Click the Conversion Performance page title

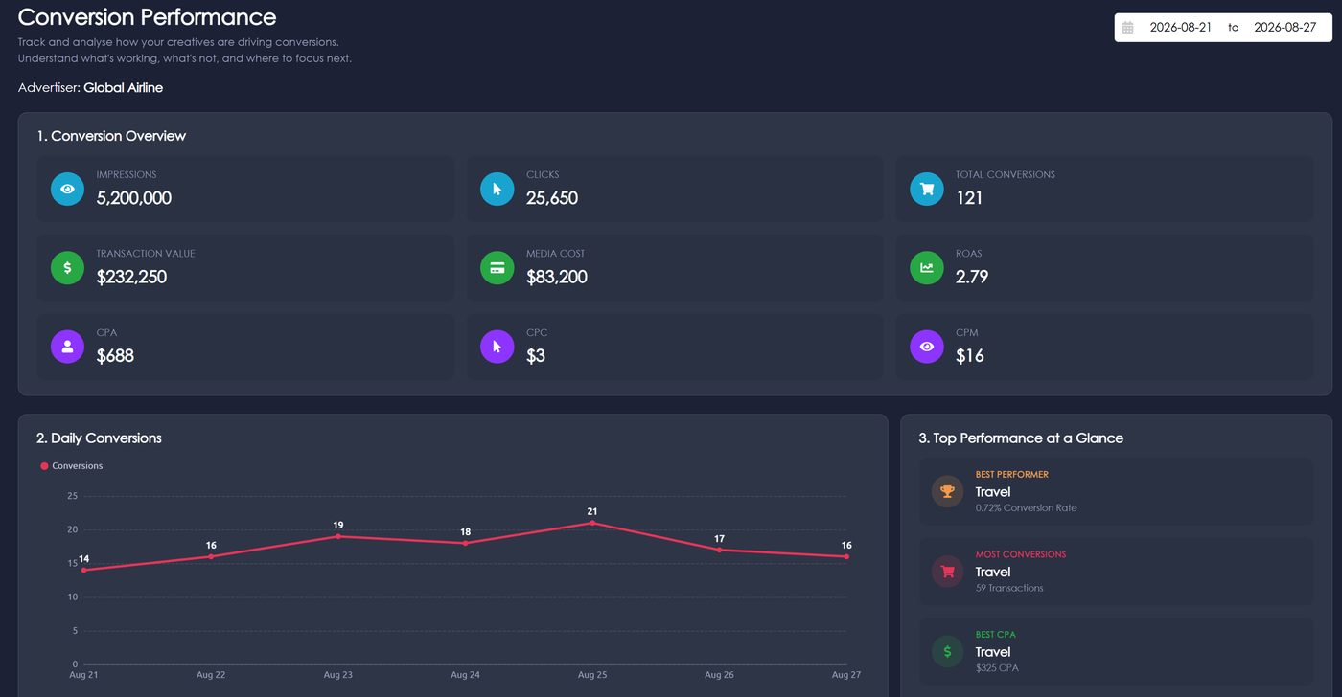[x=147, y=17]
